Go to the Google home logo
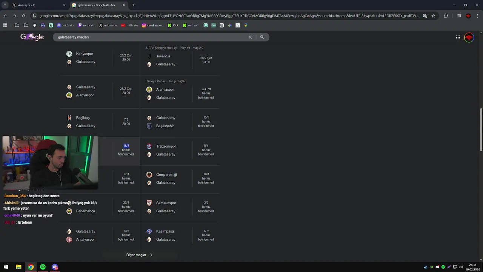 [32, 37]
